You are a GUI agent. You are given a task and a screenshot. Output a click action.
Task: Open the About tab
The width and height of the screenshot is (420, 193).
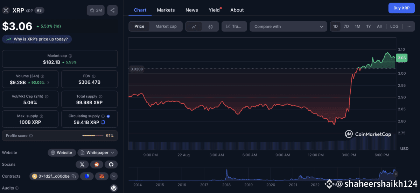coord(237,10)
